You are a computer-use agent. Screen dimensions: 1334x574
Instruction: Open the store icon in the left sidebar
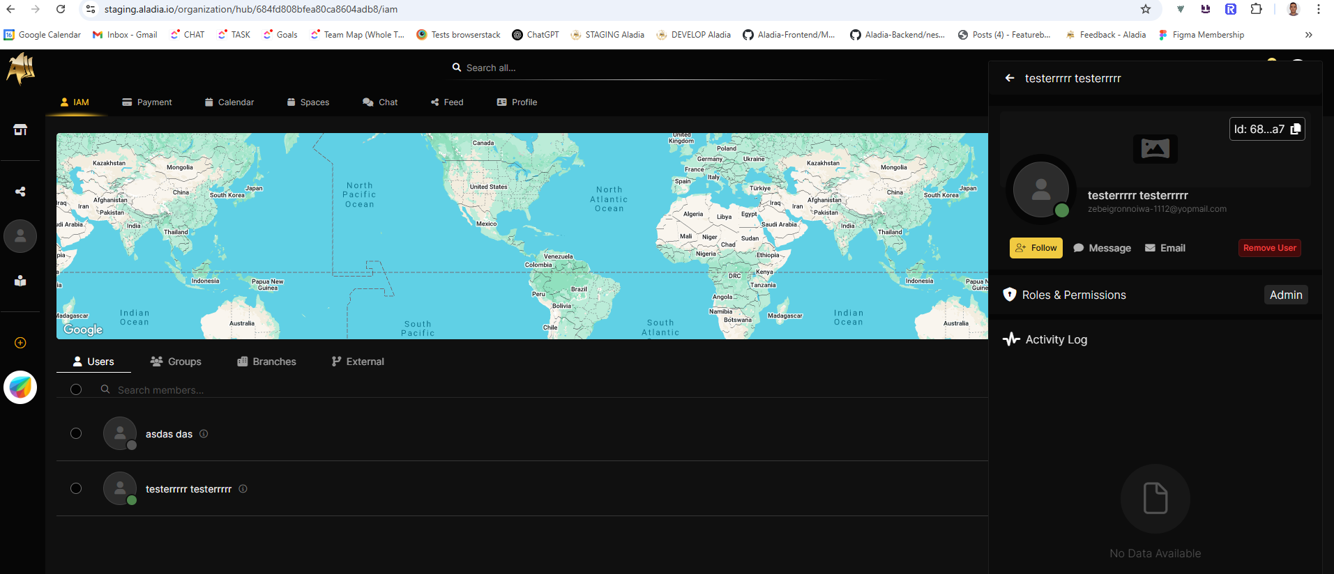tap(20, 130)
